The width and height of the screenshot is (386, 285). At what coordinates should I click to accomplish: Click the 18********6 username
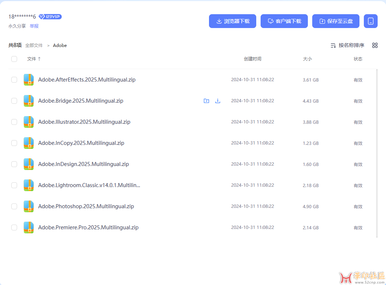point(22,16)
